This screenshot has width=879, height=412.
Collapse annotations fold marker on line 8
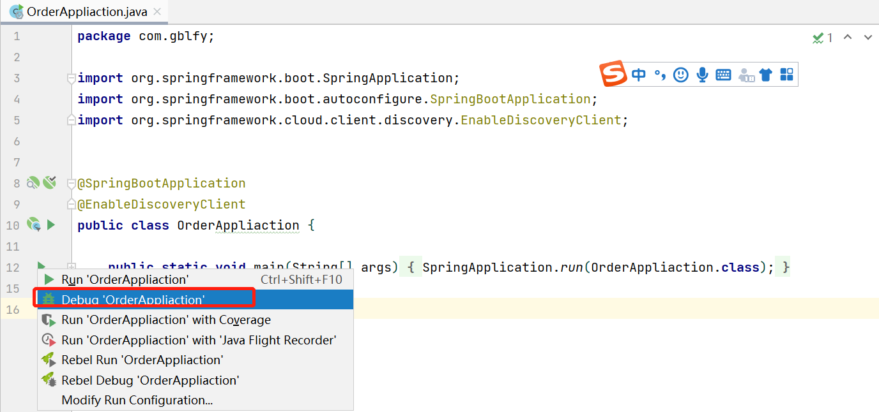(71, 184)
